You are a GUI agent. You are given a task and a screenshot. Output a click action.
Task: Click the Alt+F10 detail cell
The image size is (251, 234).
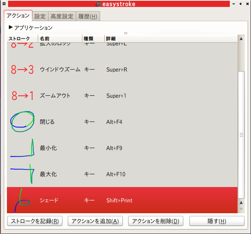click(x=116, y=174)
